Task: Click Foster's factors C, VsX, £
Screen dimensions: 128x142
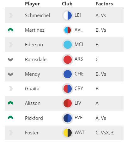Action: coord(105,133)
